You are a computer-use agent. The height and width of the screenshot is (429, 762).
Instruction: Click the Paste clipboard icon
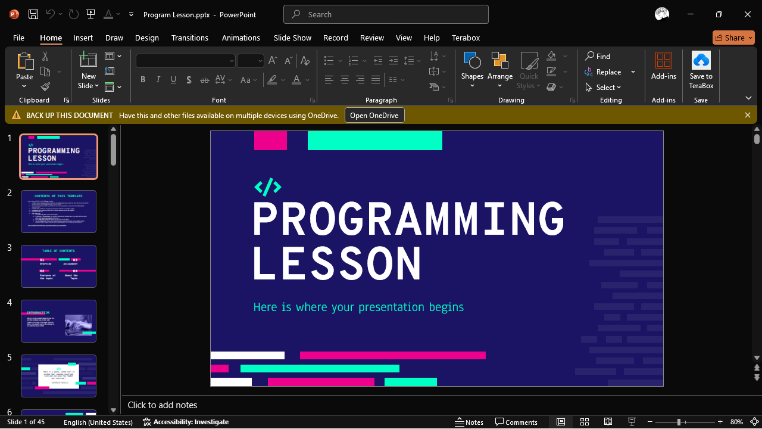coord(24,61)
